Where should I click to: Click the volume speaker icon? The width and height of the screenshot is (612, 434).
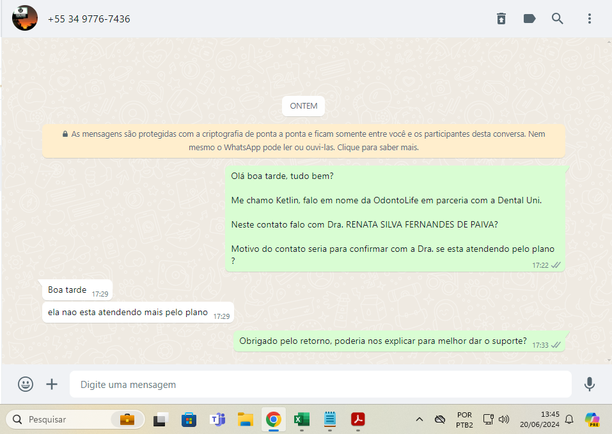pyautogui.click(x=504, y=419)
